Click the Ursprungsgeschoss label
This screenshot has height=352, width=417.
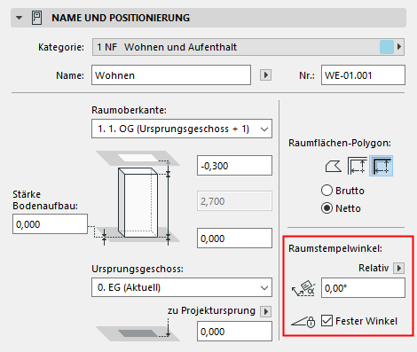(x=138, y=269)
